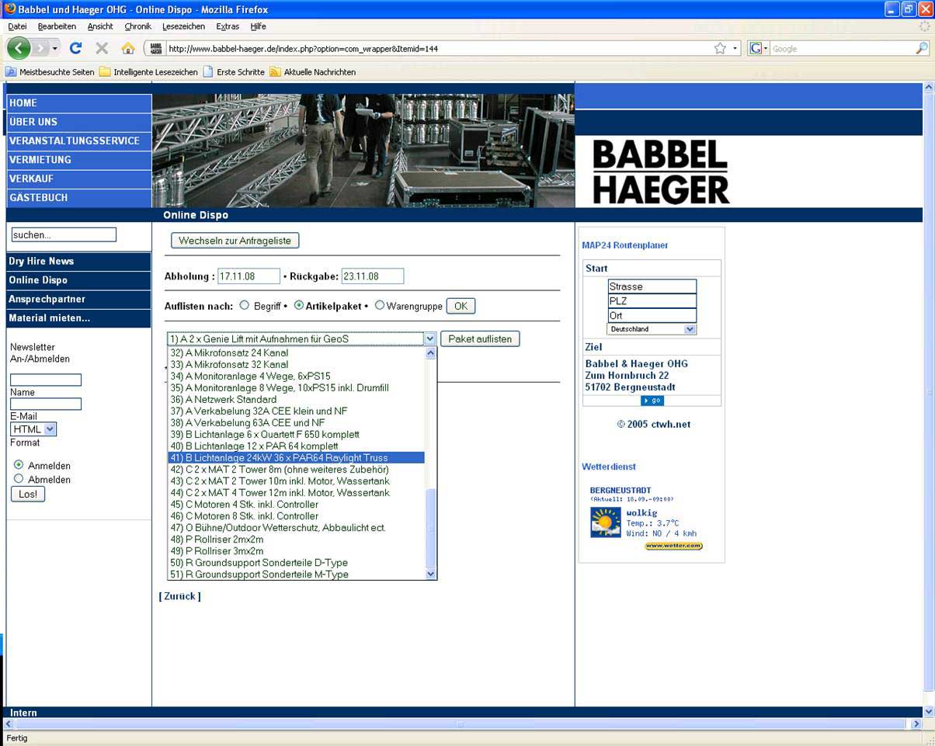935x746 pixels.
Task: Choose 41) B Lichtanlage 24kW Raylight Truss
Action: click(297, 458)
